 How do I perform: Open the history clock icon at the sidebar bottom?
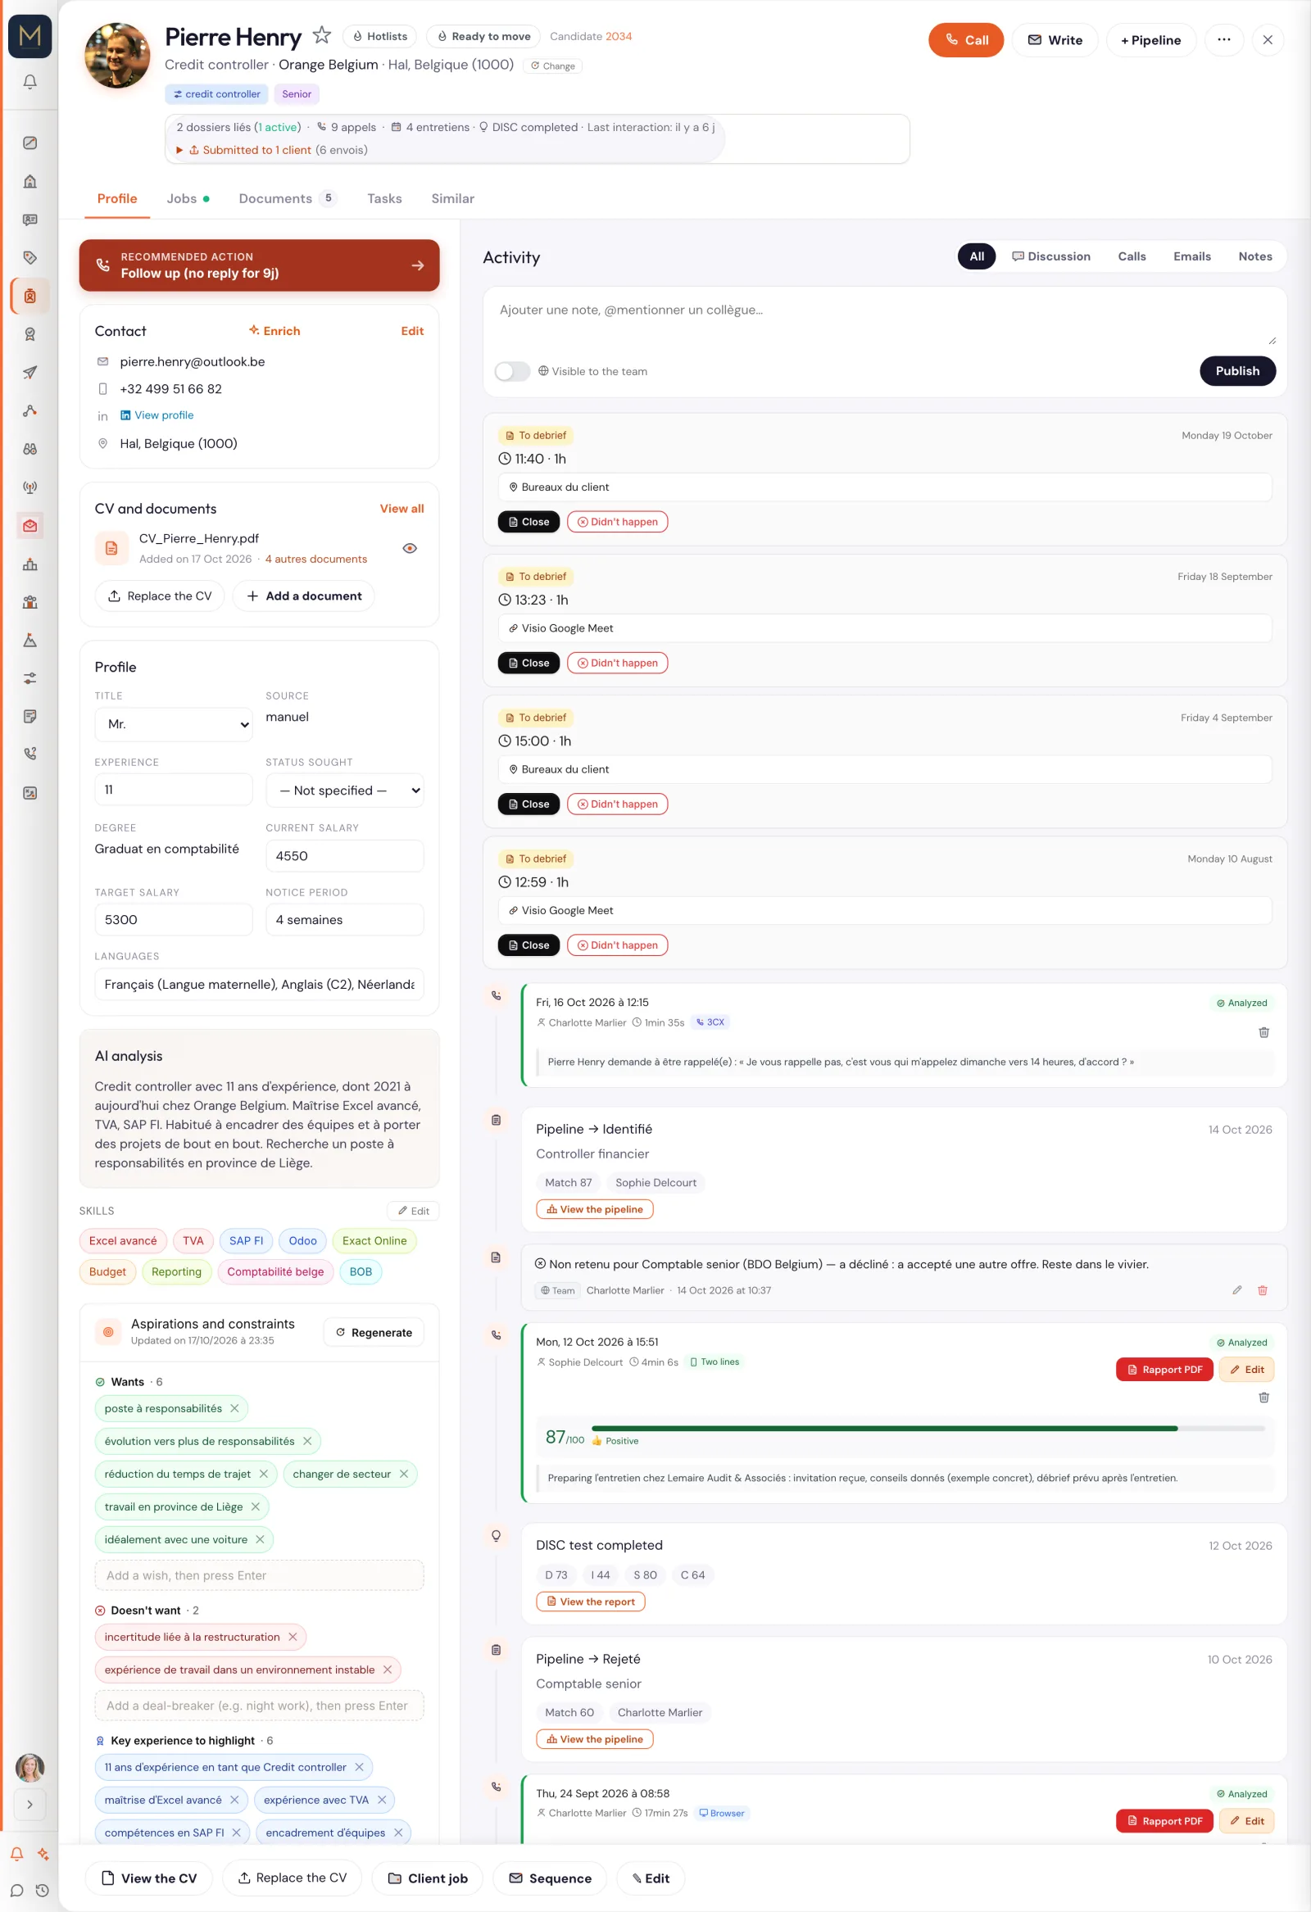[42, 1891]
